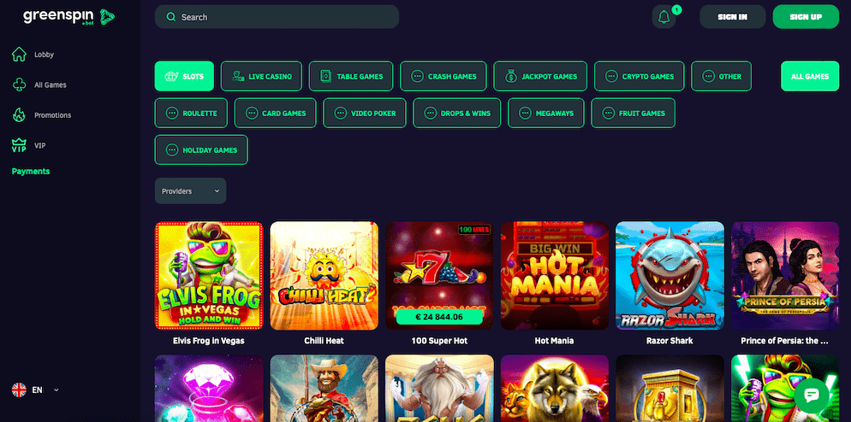The image size is (851, 422).
Task: Expand the EN language selector chevron
Action: (x=56, y=390)
